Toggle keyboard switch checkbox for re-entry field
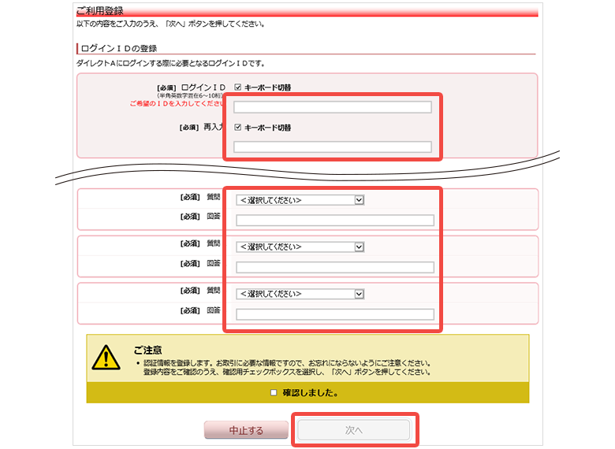 237,127
